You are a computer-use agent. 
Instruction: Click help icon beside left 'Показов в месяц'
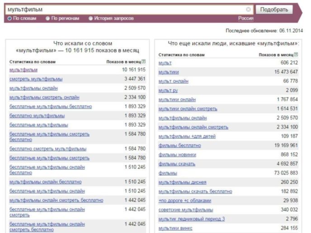pos(144,62)
